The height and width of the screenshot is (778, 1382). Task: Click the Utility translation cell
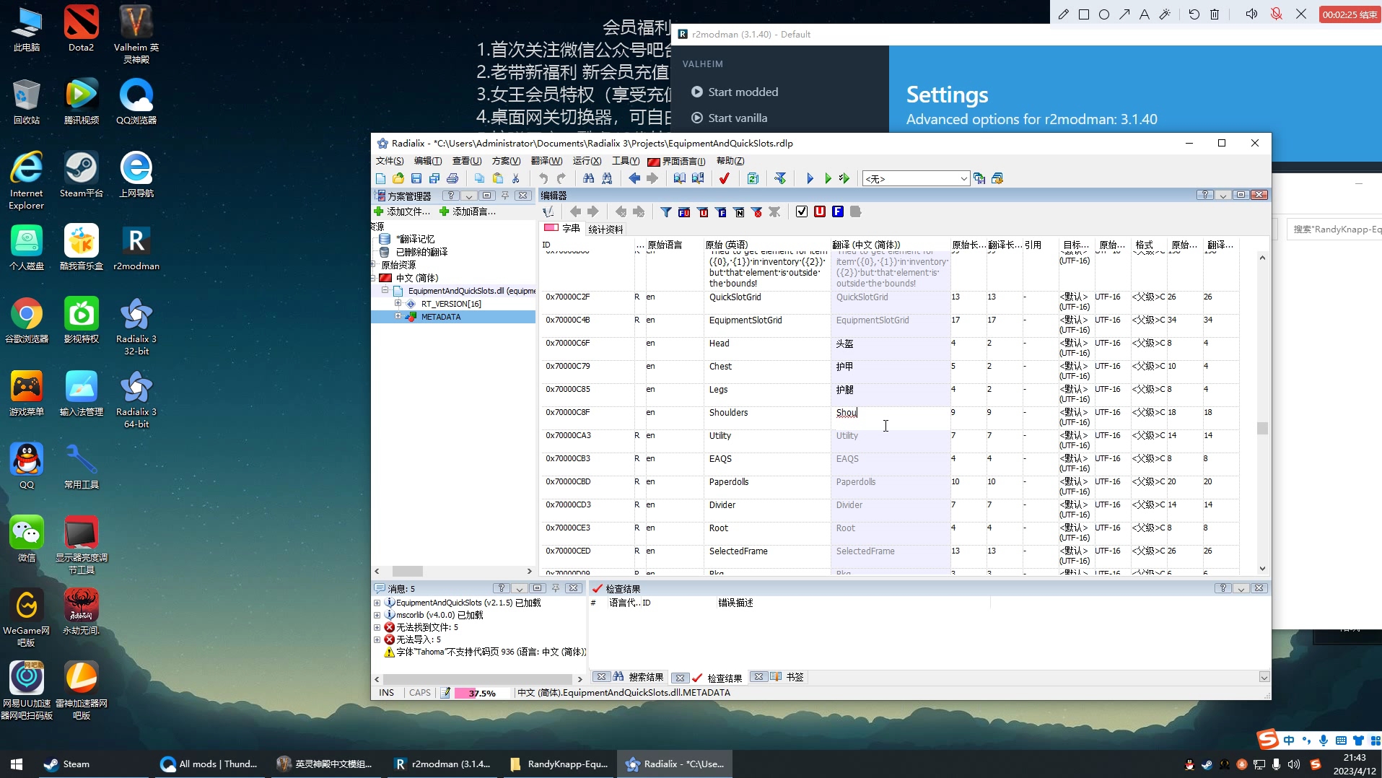(x=890, y=441)
